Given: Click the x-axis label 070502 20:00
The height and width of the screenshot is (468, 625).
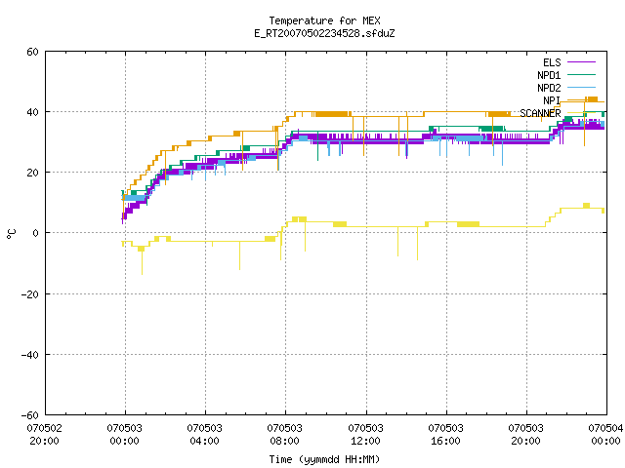Looking at the screenshot, I should 44,435.
